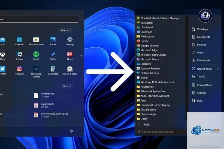This screenshot has width=224, height=149.
Task: Open Control Panel from right pane
Action: tap(202, 85)
